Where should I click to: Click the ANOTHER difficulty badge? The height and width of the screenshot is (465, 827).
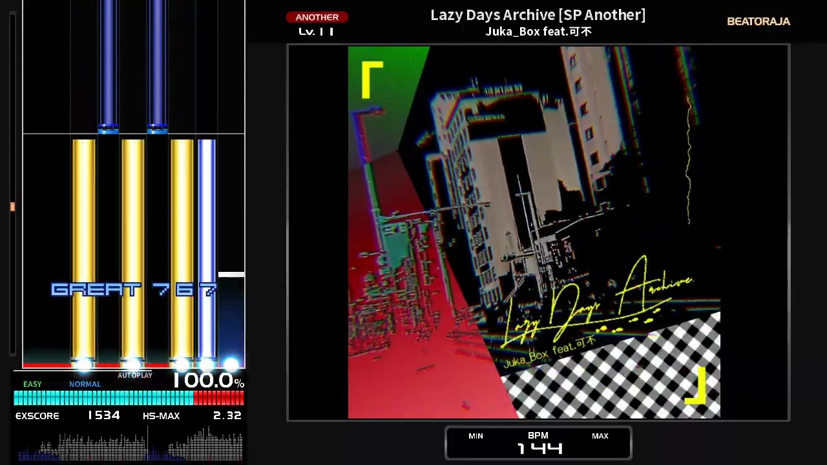pyautogui.click(x=317, y=17)
